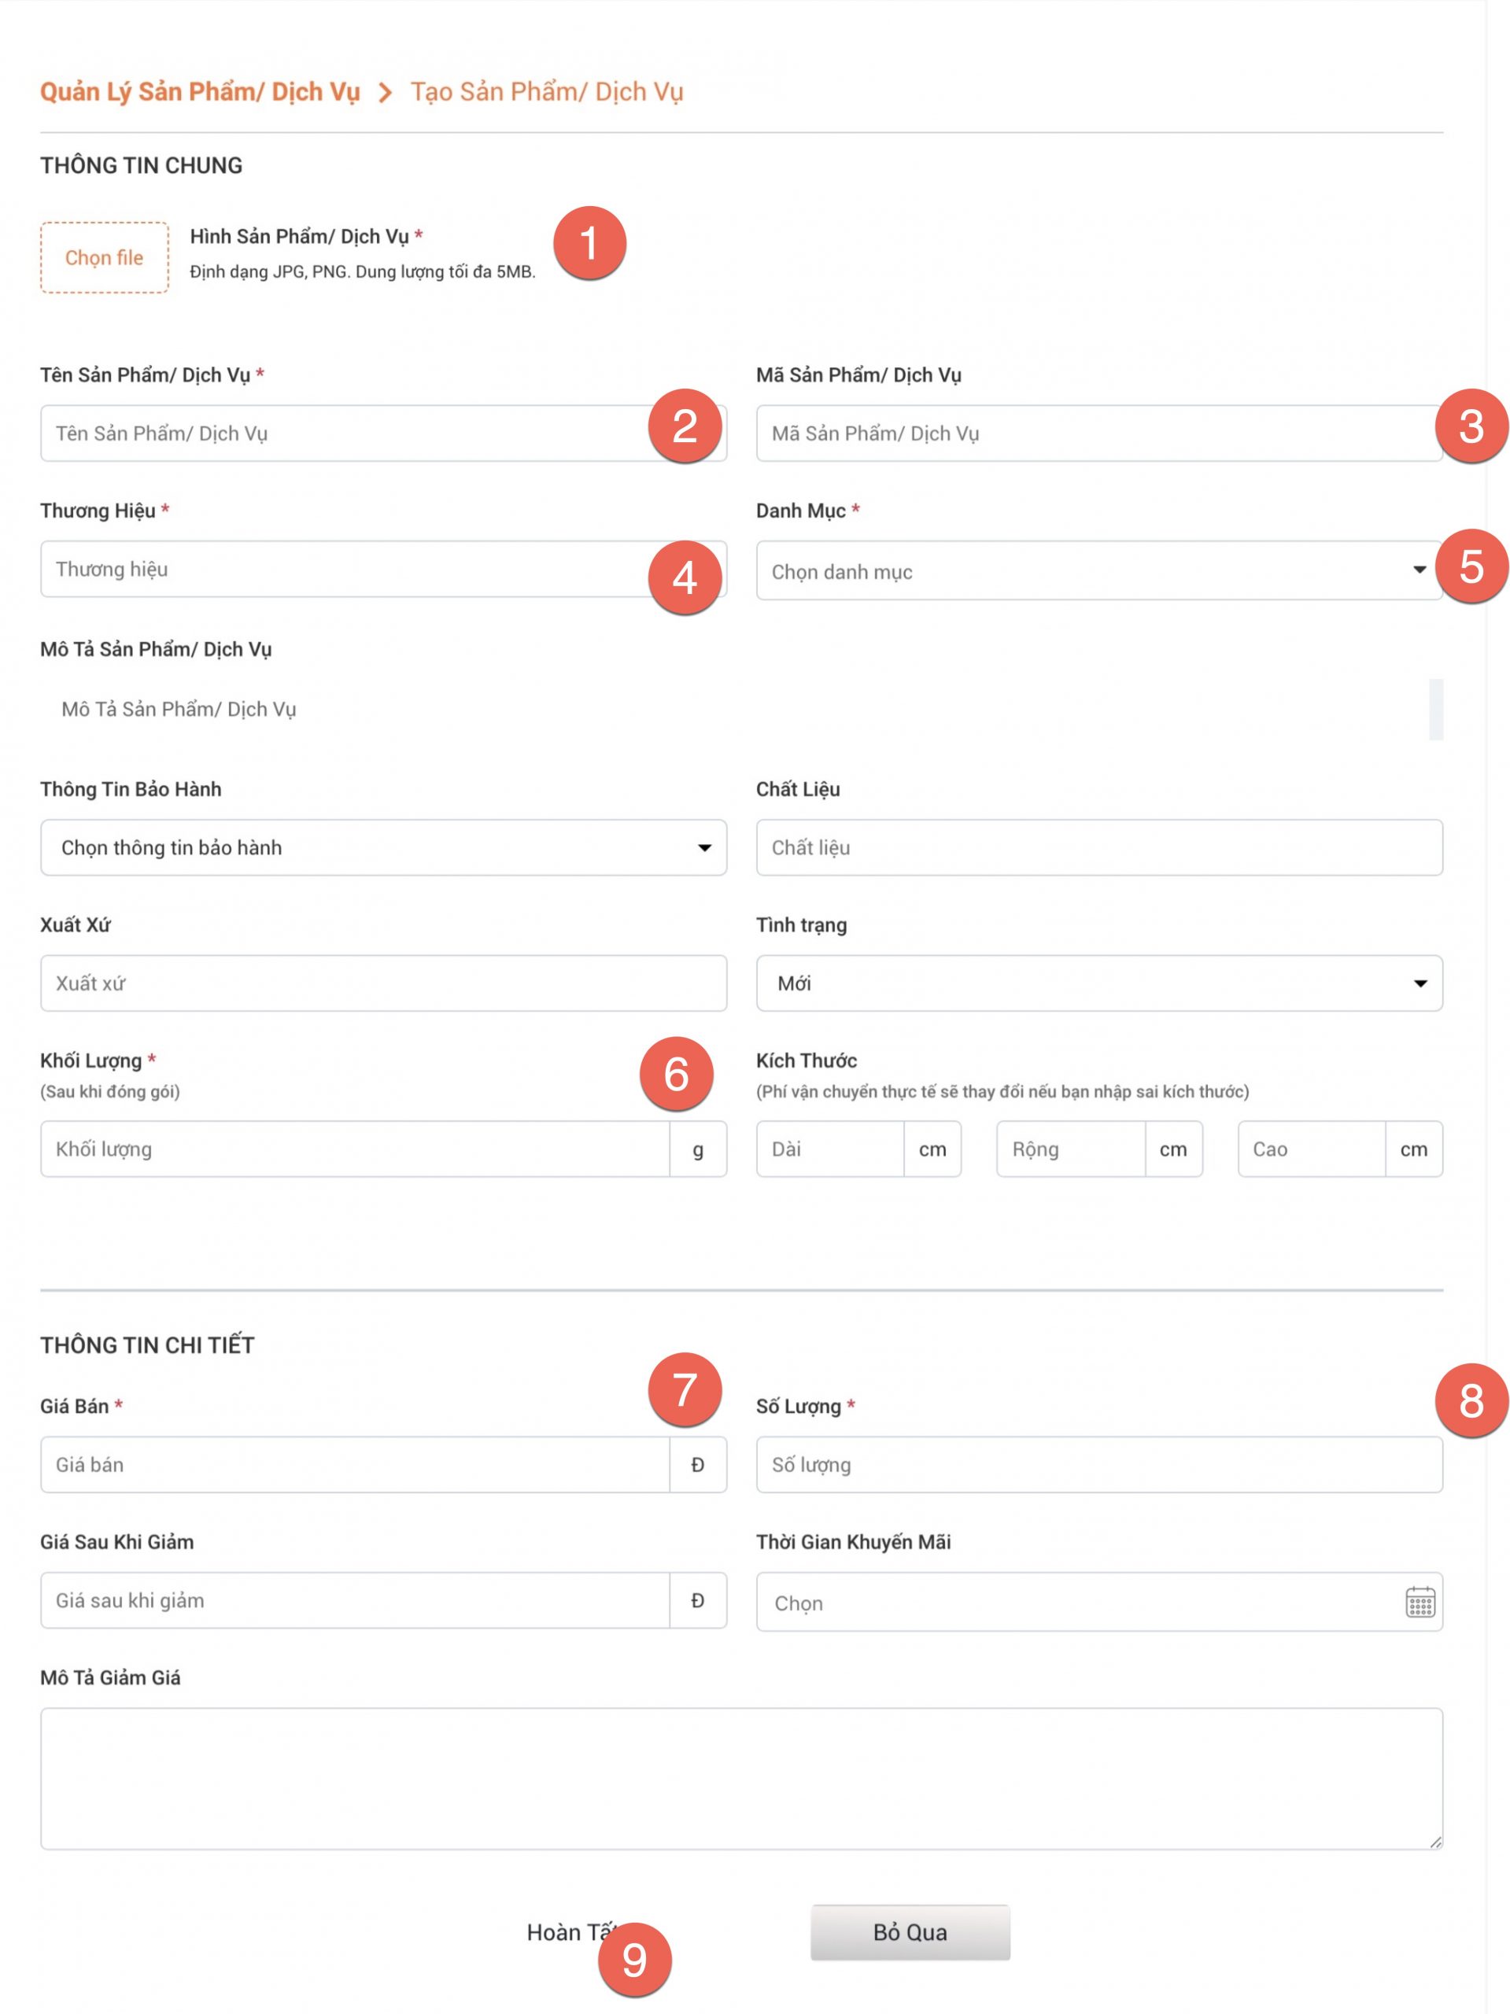
Task: Open the calendar icon in Thời Gian Khuyến Mãi
Action: [1419, 1602]
